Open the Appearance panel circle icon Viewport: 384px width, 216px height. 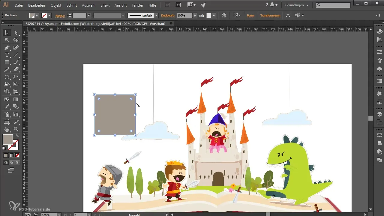coord(379,94)
